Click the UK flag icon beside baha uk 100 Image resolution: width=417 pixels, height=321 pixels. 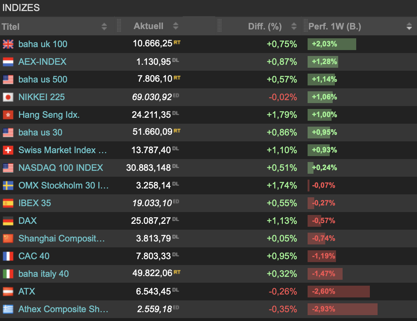pos(8,44)
